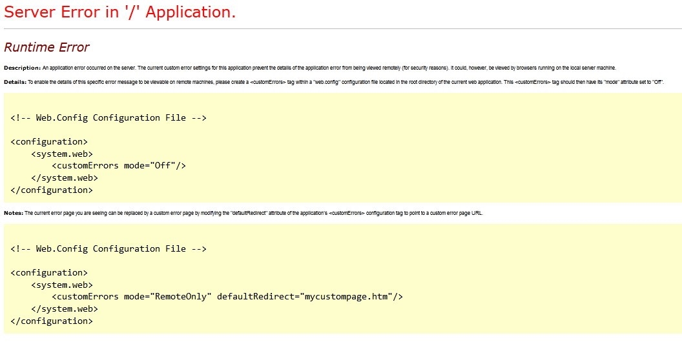Click the closing </system.web> tag in second code block
The width and height of the screenshot is (682, 342).
pyautogui.click(x=65, y=308)
